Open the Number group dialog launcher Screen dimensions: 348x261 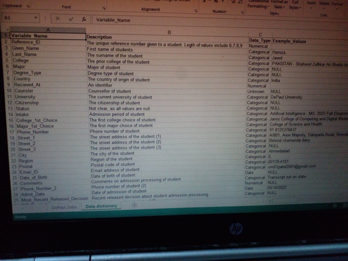242,12
